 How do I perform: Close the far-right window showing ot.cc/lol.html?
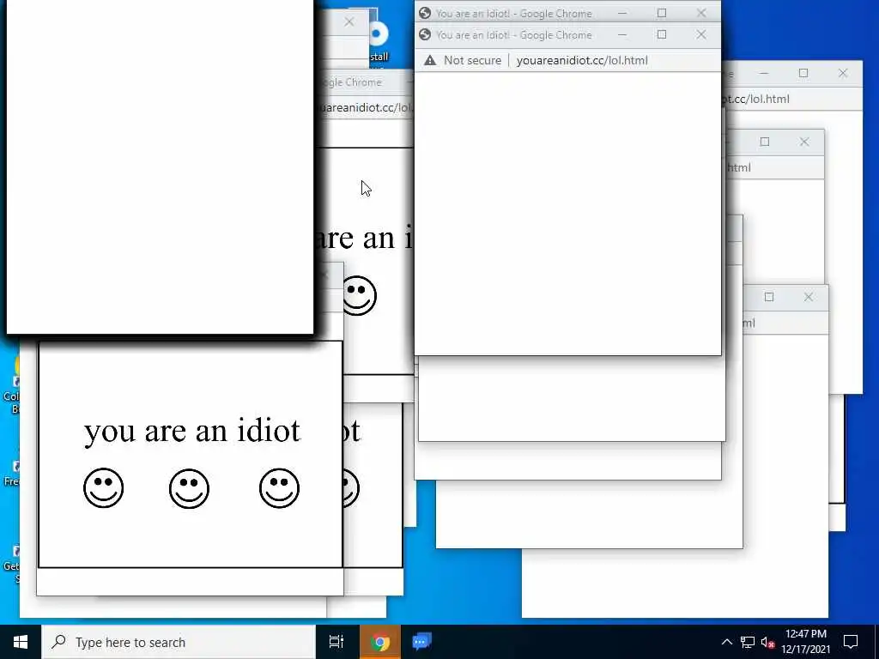pos(843,74)
